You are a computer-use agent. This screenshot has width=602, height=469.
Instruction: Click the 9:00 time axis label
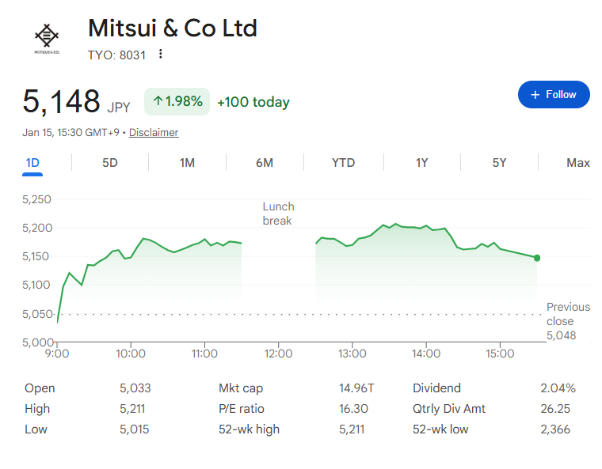(x=57, y=354)
